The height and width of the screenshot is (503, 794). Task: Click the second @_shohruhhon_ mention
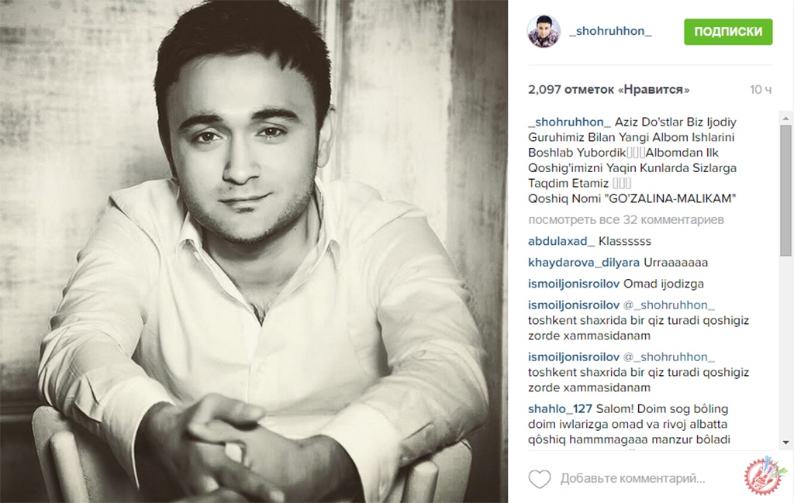coord(669,357)
